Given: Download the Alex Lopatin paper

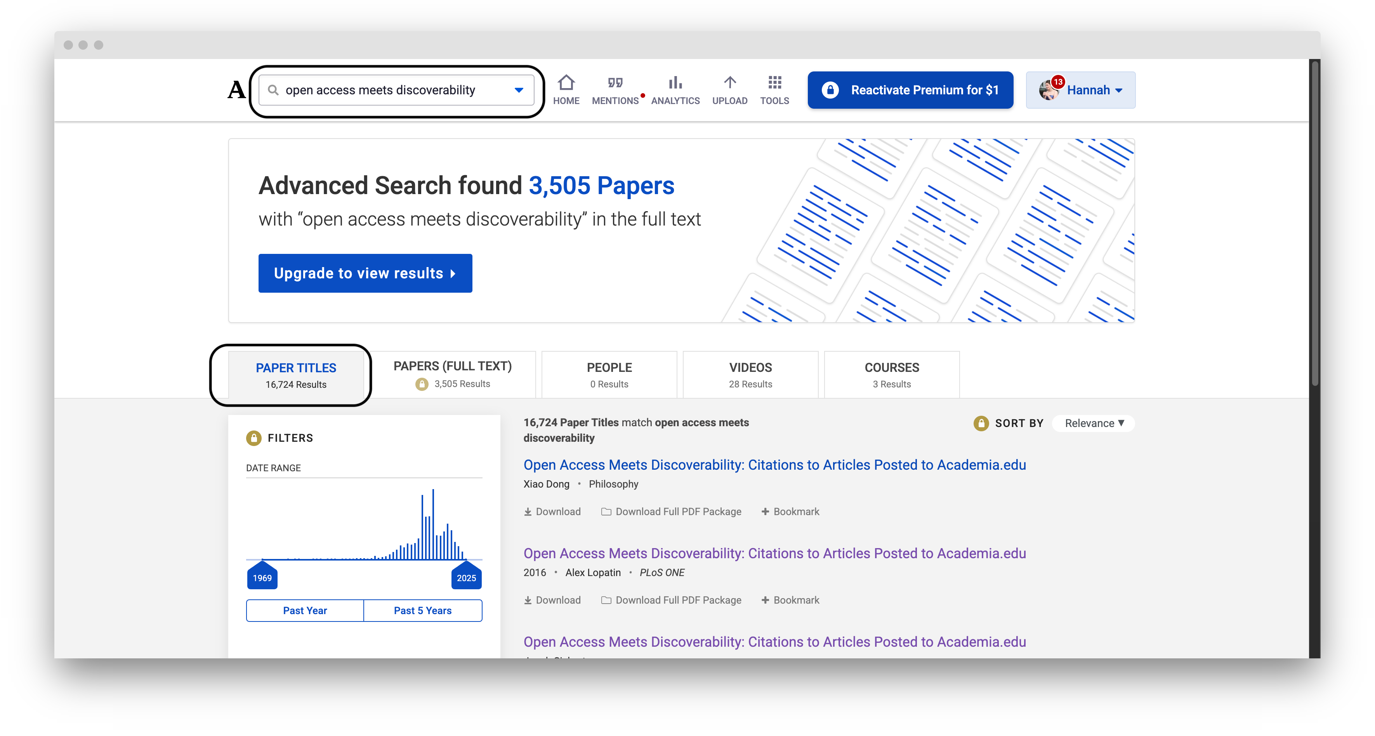Looking at the screenshot, I should click(x=552, y=601).
